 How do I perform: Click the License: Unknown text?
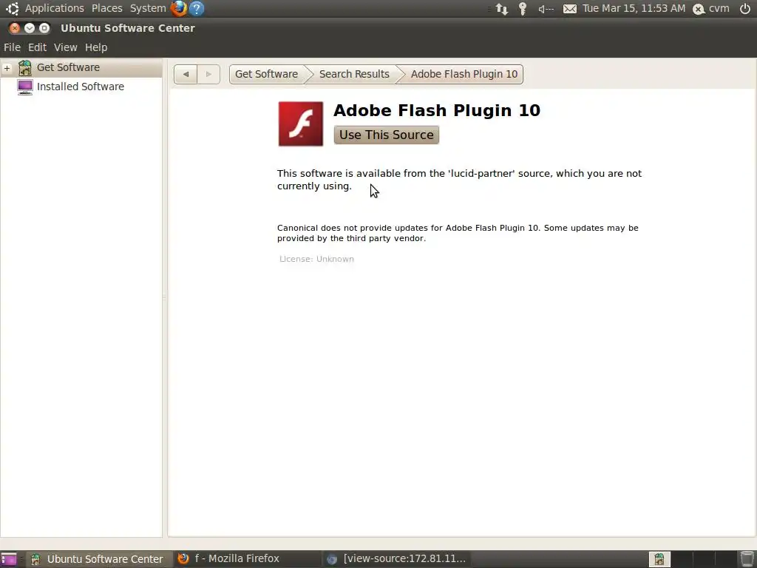pos(316,259)
